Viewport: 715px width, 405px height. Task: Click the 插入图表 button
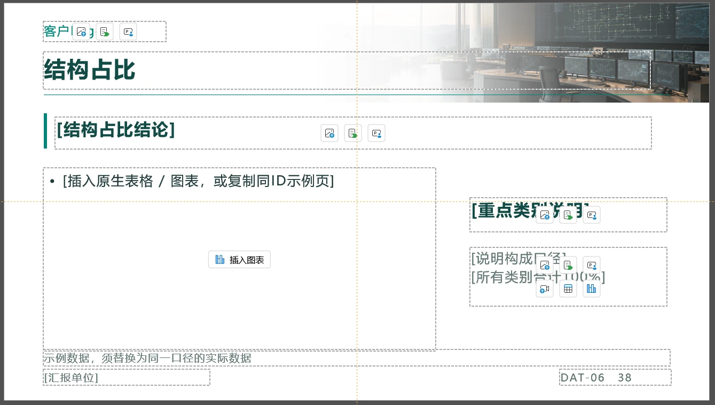coord(239,260)
